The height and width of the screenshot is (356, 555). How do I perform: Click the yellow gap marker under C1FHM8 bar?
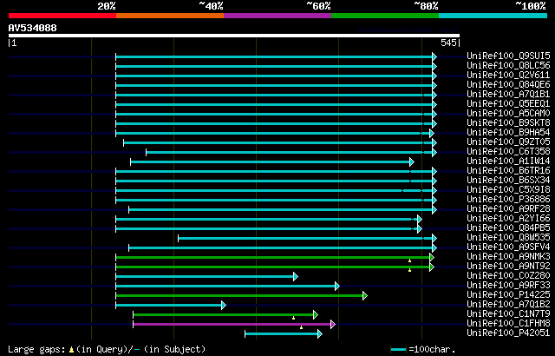coord(301,327)
